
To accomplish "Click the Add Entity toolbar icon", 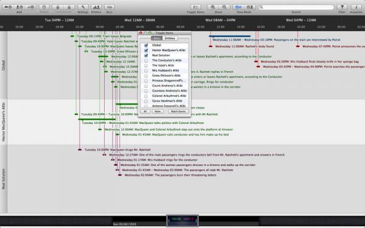I will (x=19, y=7).
